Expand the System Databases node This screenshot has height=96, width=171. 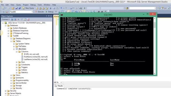tap(8, 28)
